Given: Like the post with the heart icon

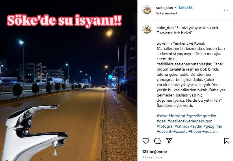Looking at the screenshot, I should pyautogui.click(x=146, y=141).
